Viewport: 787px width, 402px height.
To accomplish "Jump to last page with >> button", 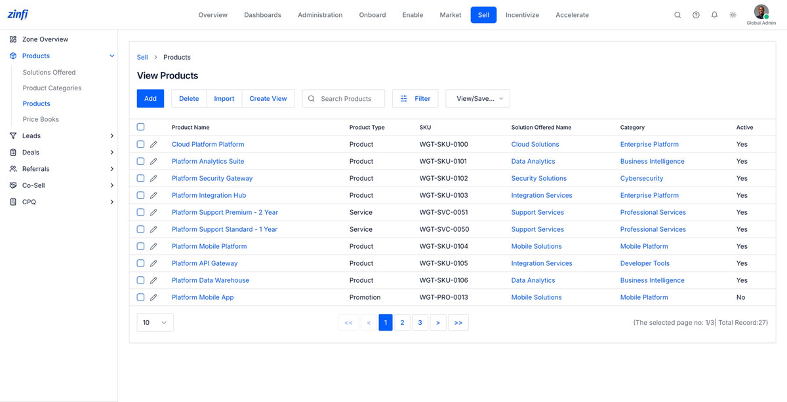I will (x=458, y=322).
